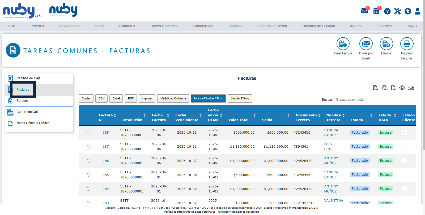Open the wrench tools icon
This screenshot has height=215, width=425.
(397, 11)
